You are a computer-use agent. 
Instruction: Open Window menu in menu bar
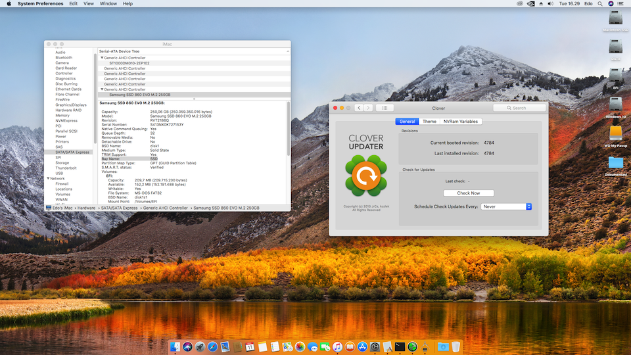coord(108,4)
